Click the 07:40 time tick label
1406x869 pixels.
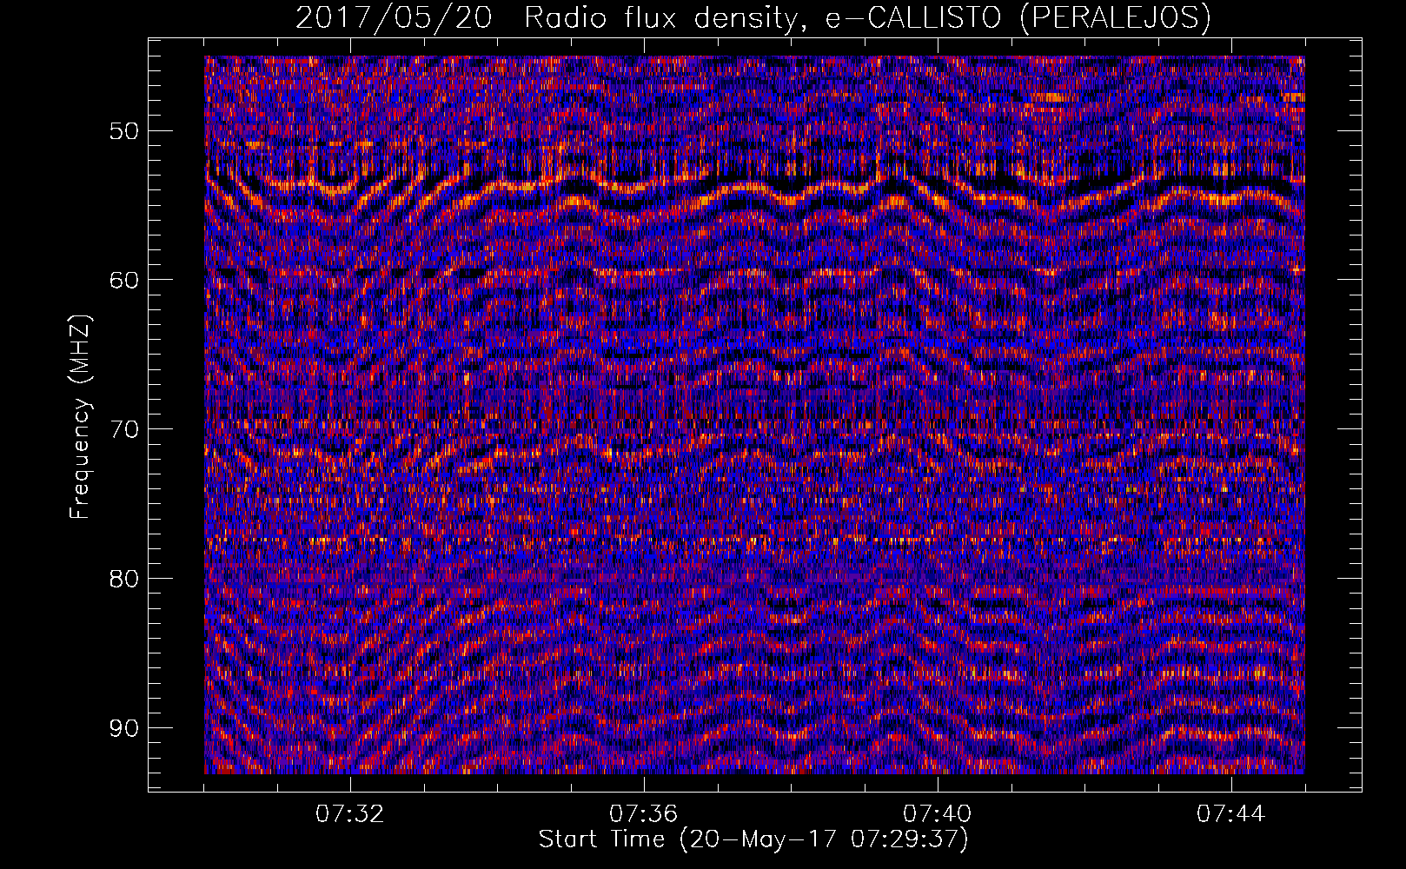pyautogui.click(x=937, y=814)
